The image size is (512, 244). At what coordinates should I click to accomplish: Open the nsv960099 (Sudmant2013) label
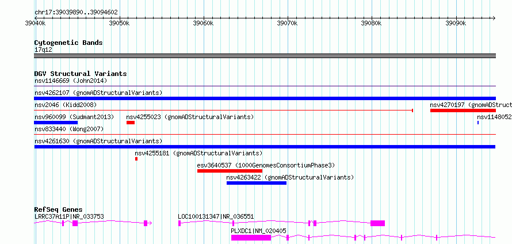(74, 117)
